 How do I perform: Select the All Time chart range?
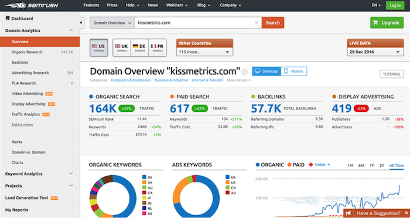(397, 165)
